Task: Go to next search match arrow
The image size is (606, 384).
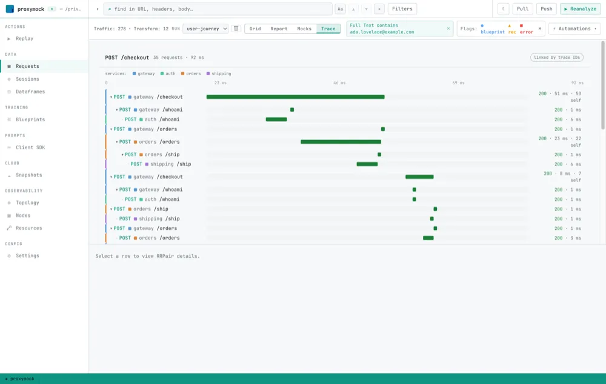Action: click(366, 9)
